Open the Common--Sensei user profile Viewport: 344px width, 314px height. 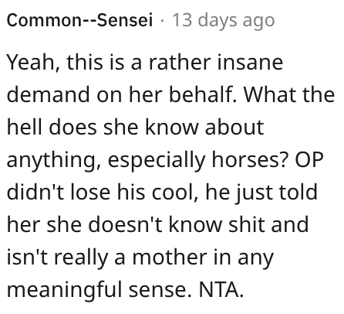coord(79,20)
